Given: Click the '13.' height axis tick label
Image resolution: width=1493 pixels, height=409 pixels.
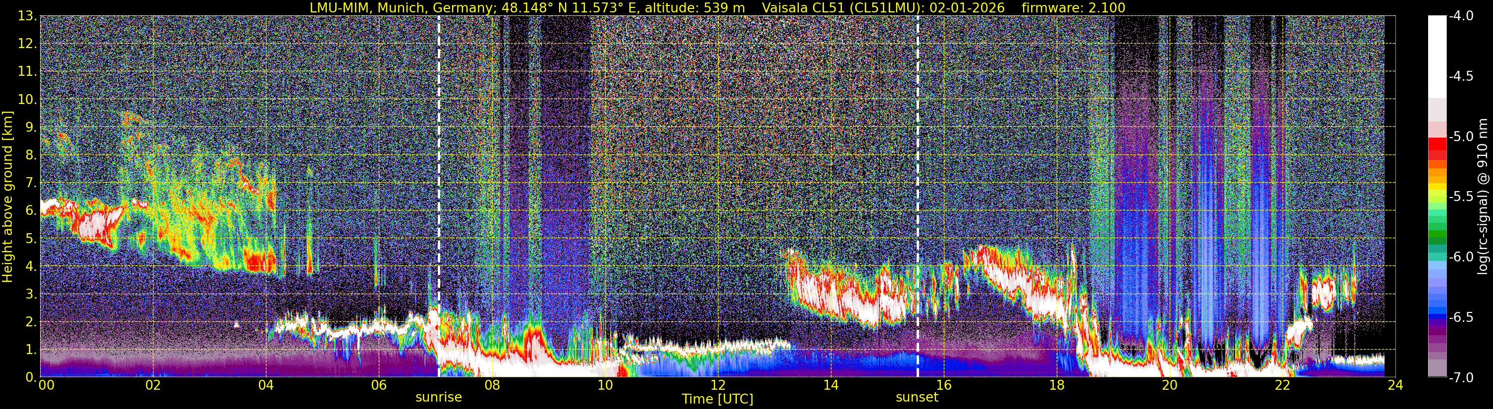Looking at the screenshot, I should pyautogui.click(x=27, y=16).
